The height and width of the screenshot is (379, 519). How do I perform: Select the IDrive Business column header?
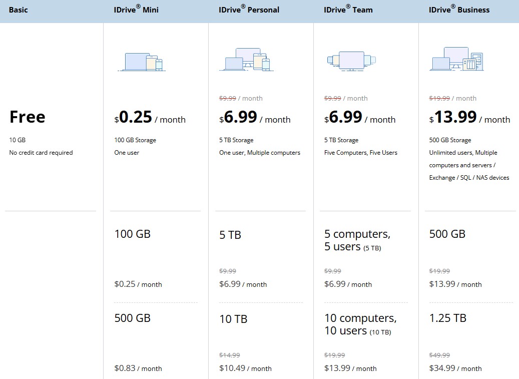point(459,10)
